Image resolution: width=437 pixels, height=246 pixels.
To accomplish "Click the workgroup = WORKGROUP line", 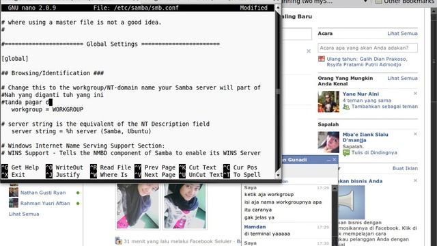I will tap(47, 109).
